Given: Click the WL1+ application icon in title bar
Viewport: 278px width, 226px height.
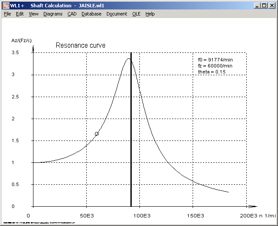Looking at the screenshot, I should pyautogui.click(x=6, y=6).
